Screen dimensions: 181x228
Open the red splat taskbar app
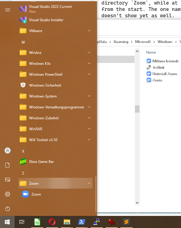point(112,222)
